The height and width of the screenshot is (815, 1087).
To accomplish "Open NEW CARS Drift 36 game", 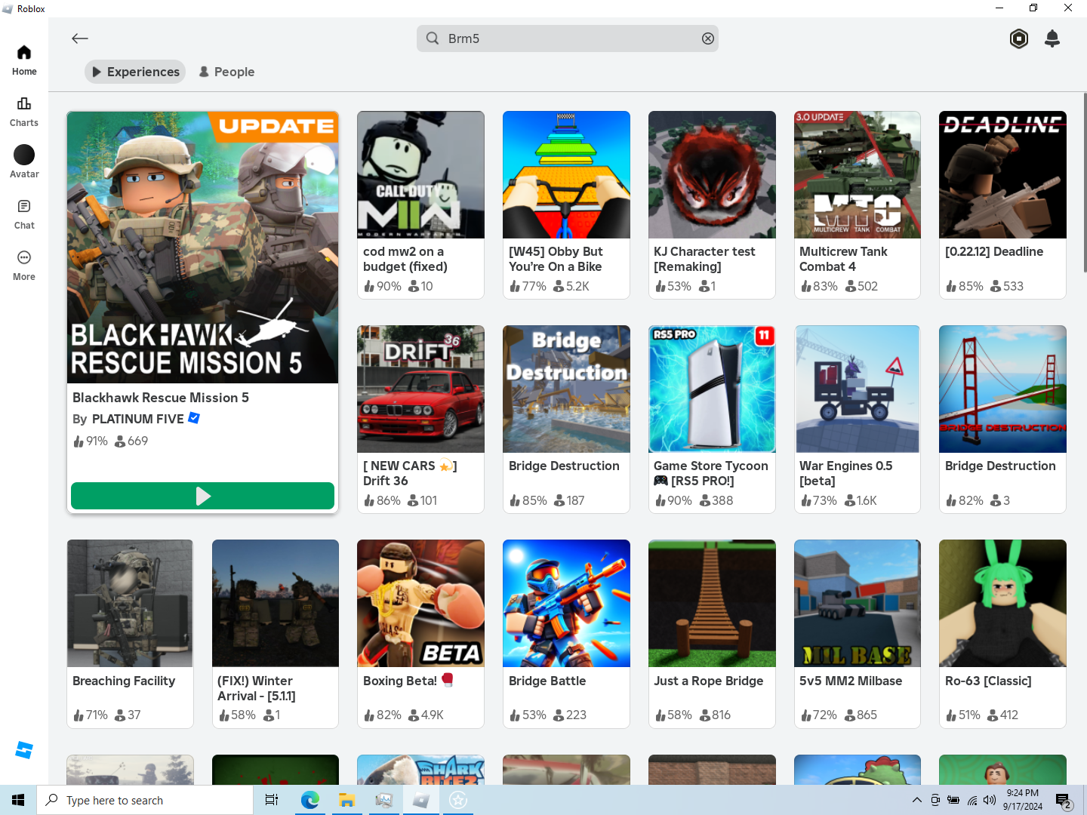I will coord(420,419).
